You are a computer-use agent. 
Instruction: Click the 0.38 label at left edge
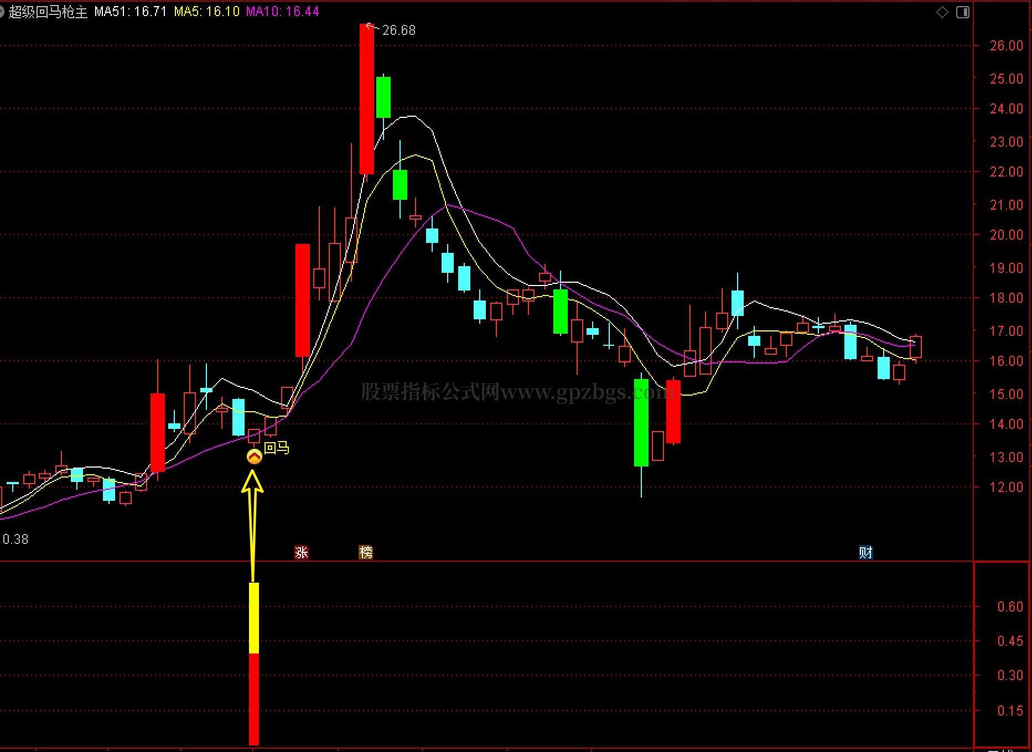tap(15, 539)
